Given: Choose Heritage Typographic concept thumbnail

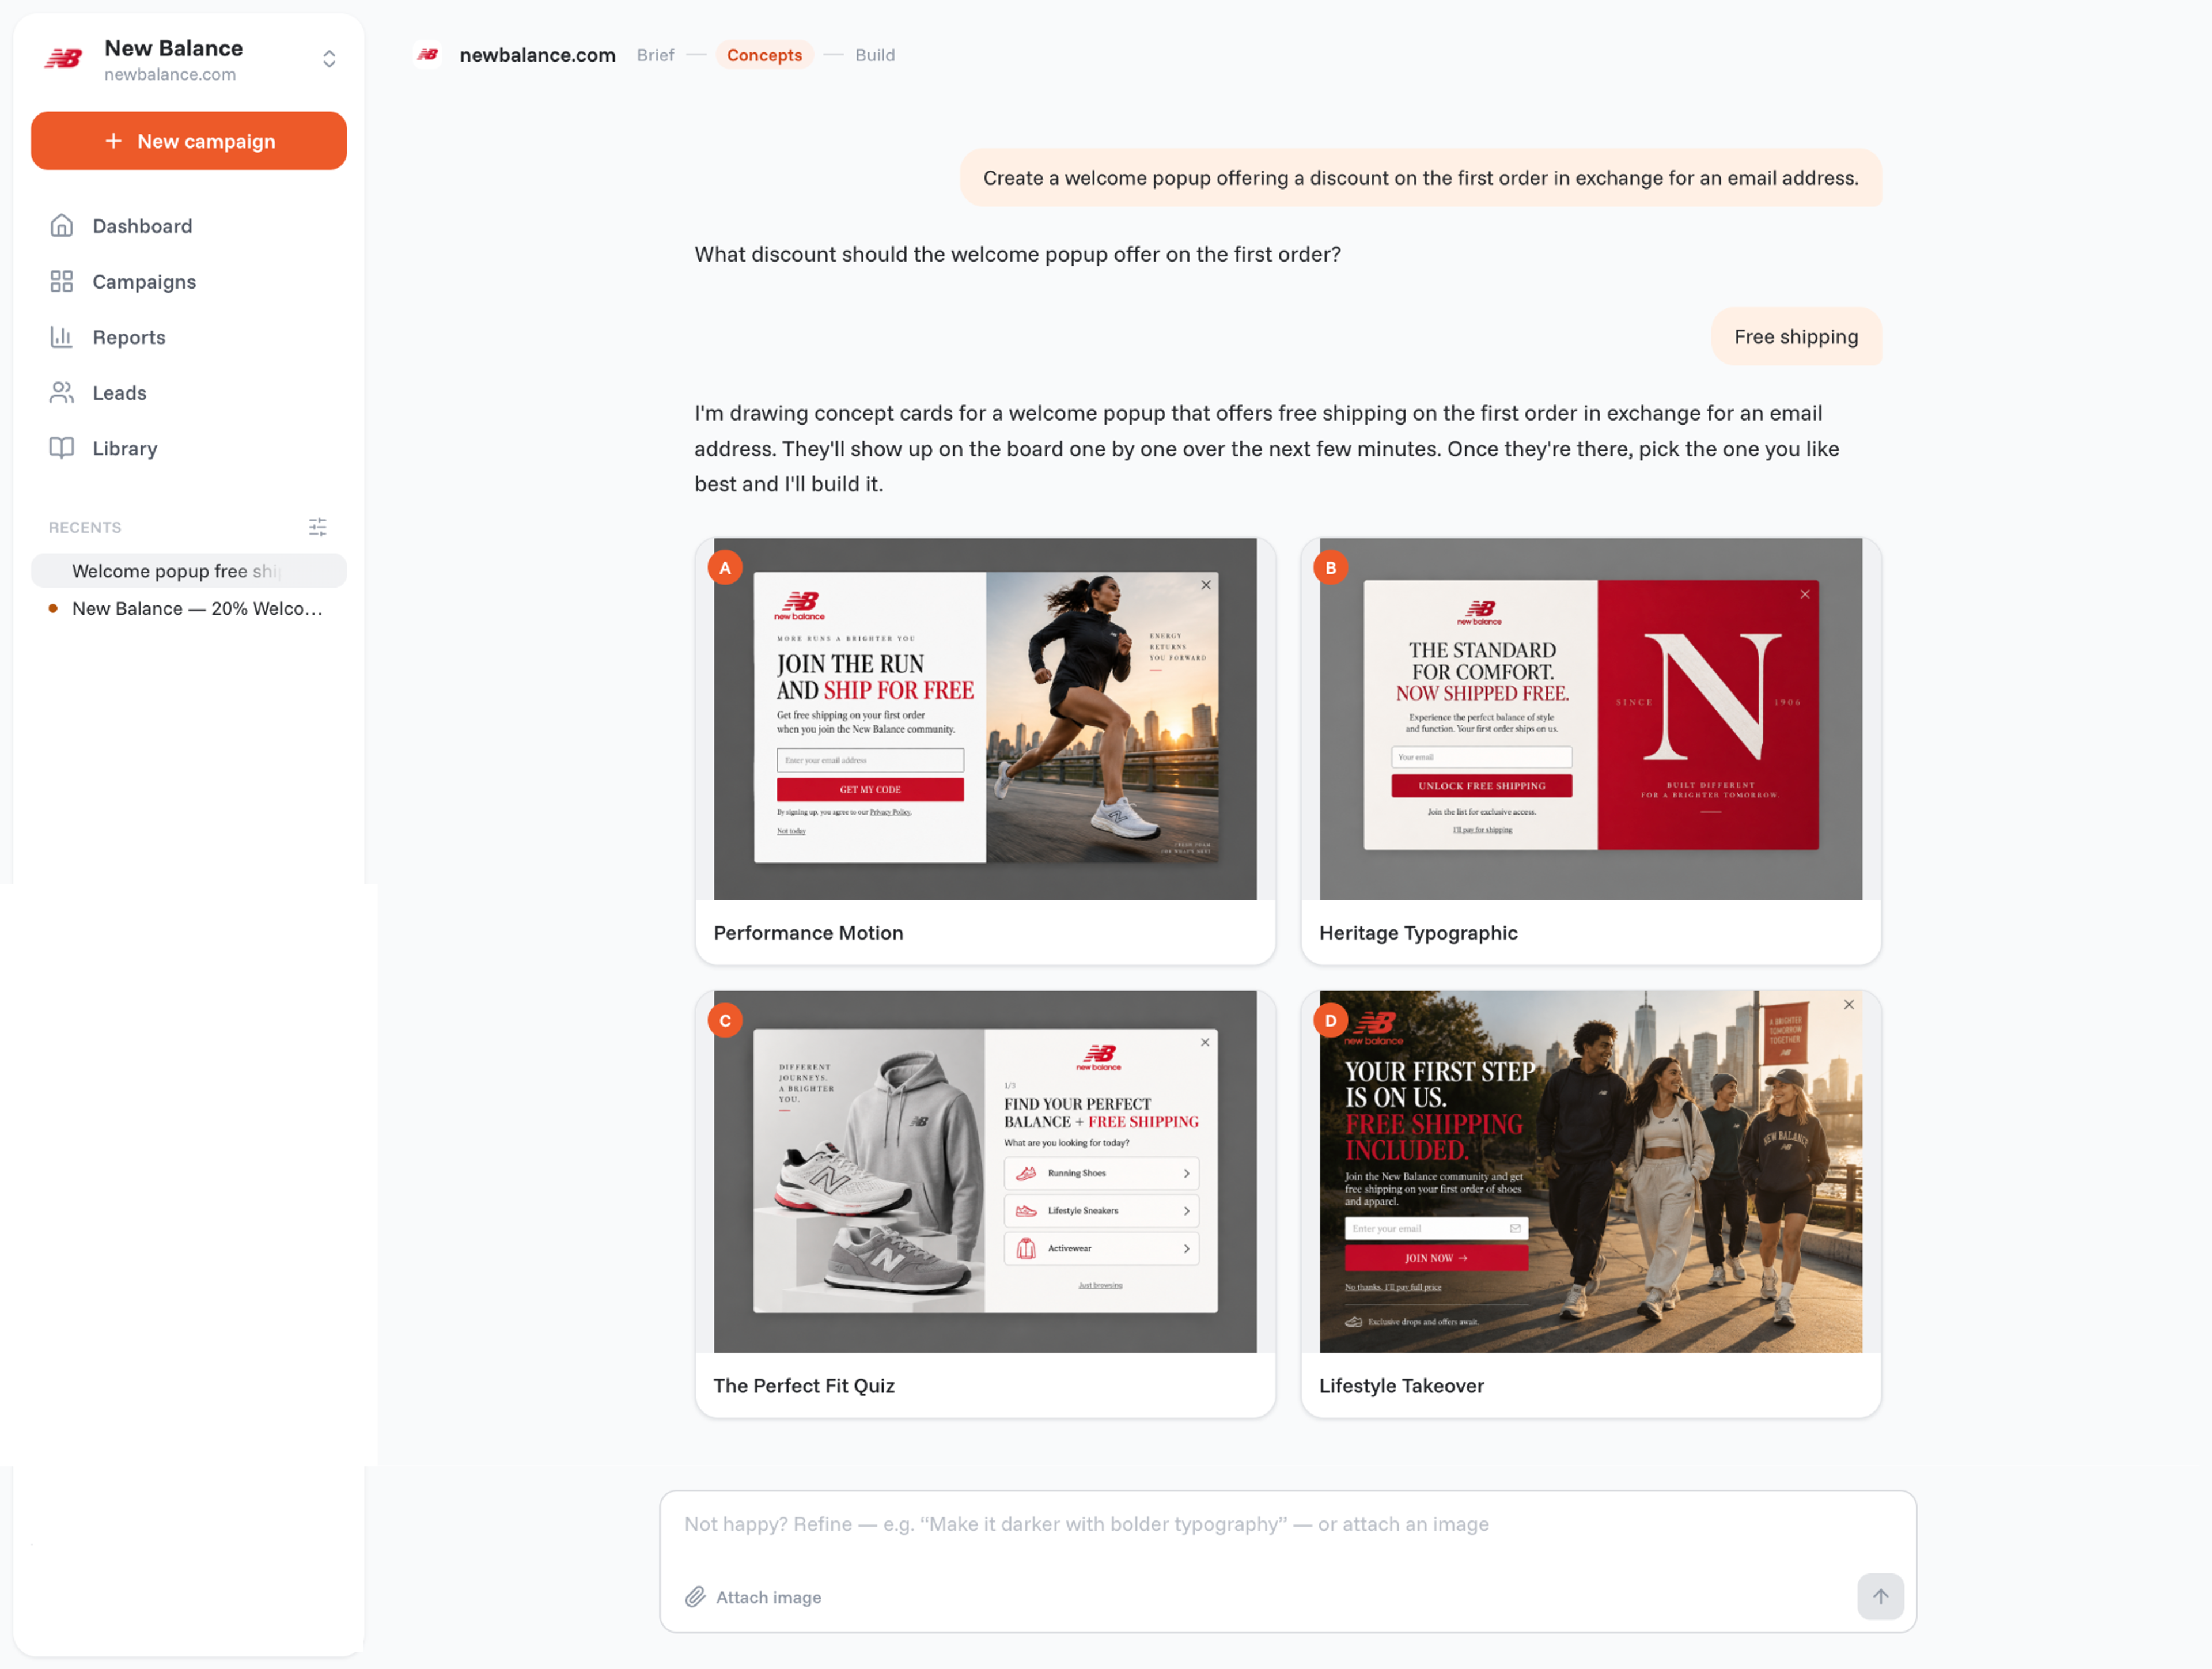Looking at the screenshot, I should 1590,719.
